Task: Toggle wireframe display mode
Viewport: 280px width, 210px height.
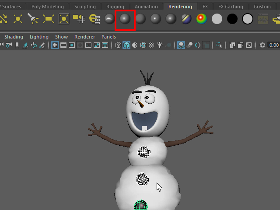Action: point(118,45)
